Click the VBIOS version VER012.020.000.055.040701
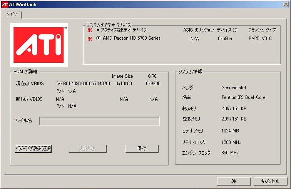The height and width of the screenshot is (189, 291). [84, 84]
